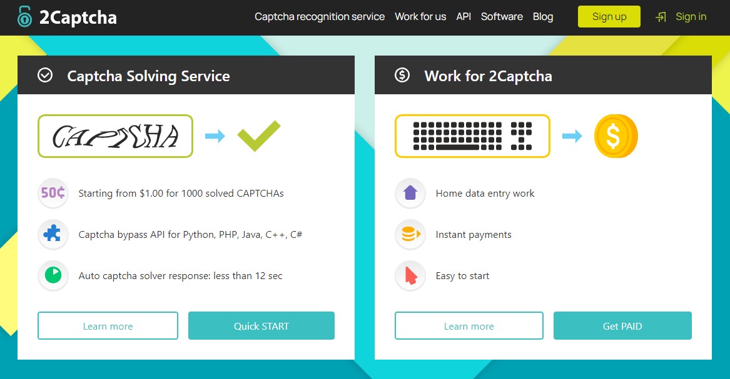Click the distorted CAPTCHA sample image
This screenshot has height=379, width=730.
click(x=115, y=135)
